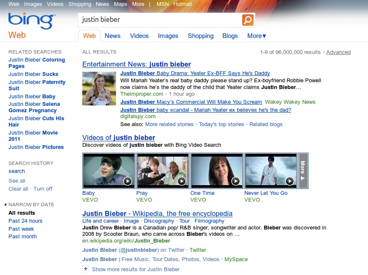
Task: Open the Videos of justin bieber heading
Action: coord(119,138)
